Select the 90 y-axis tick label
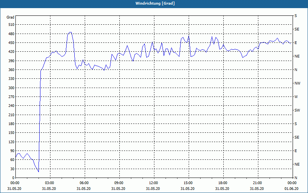Image resolution: width=308 pixels, height=193 pixels. click(x=12, y=151)
